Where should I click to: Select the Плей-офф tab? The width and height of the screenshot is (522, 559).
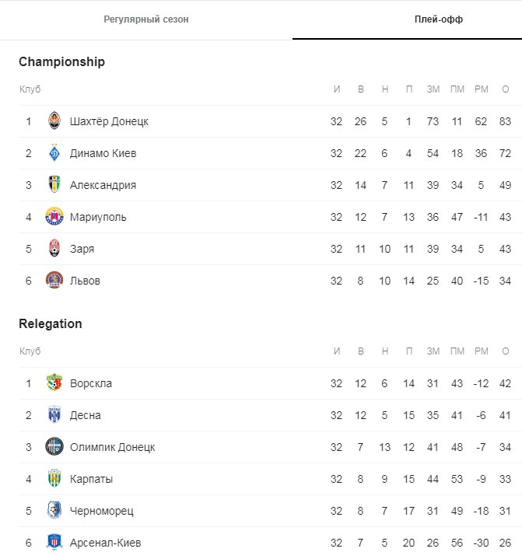pos(439,19)
